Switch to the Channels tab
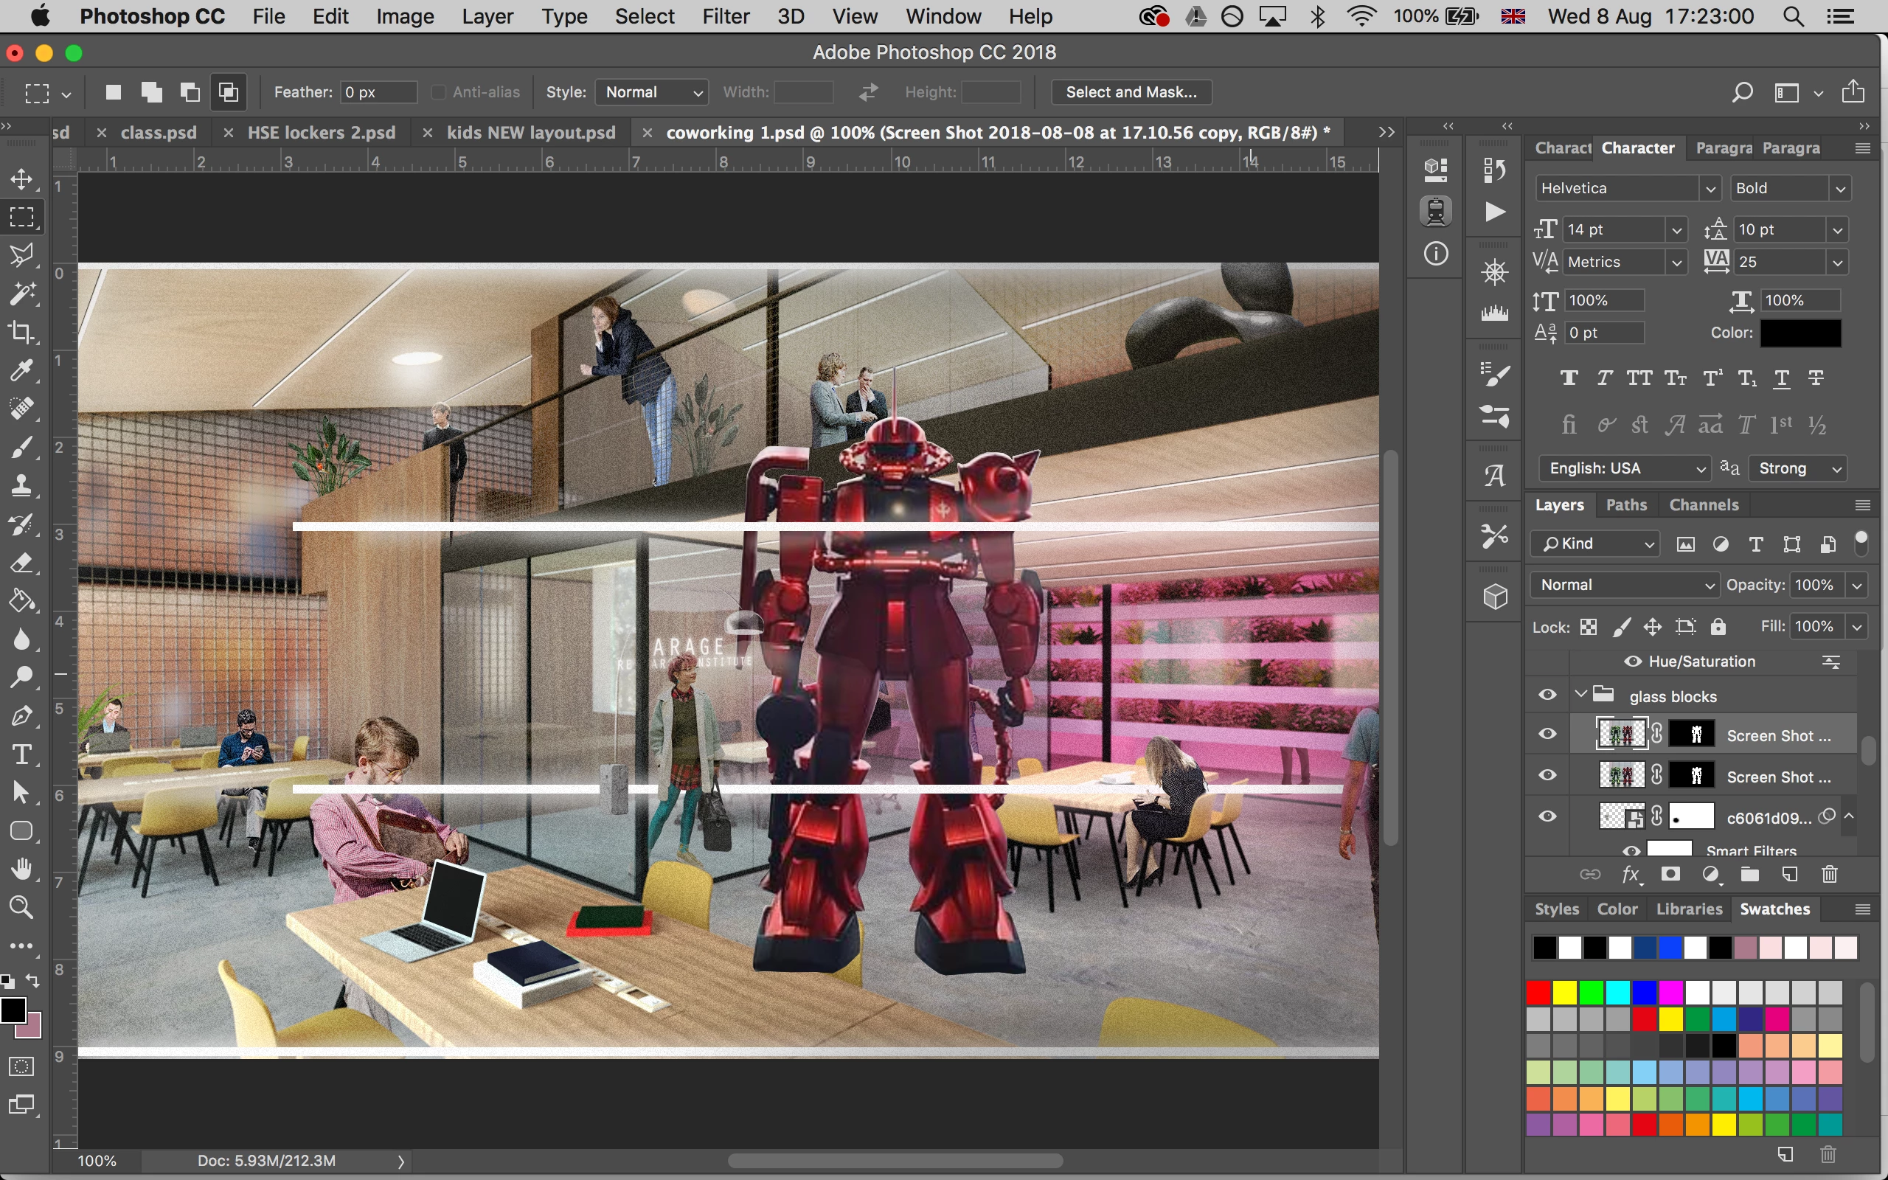Screen dimensions: 1888x1180 [x=1703, y=505]
